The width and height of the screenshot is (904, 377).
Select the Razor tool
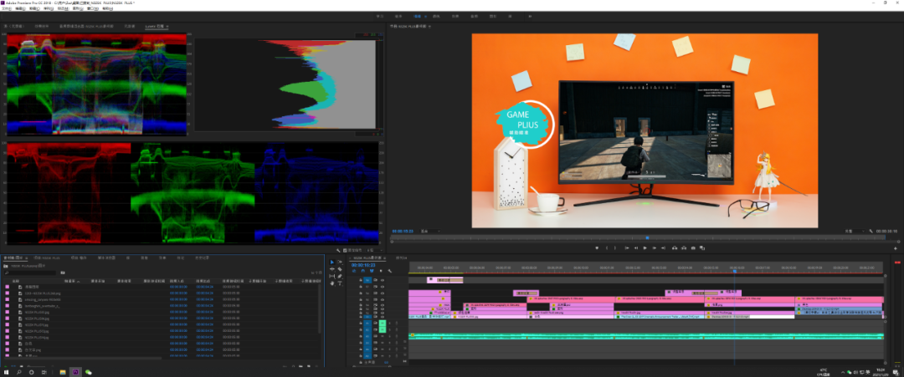point(340,269)
